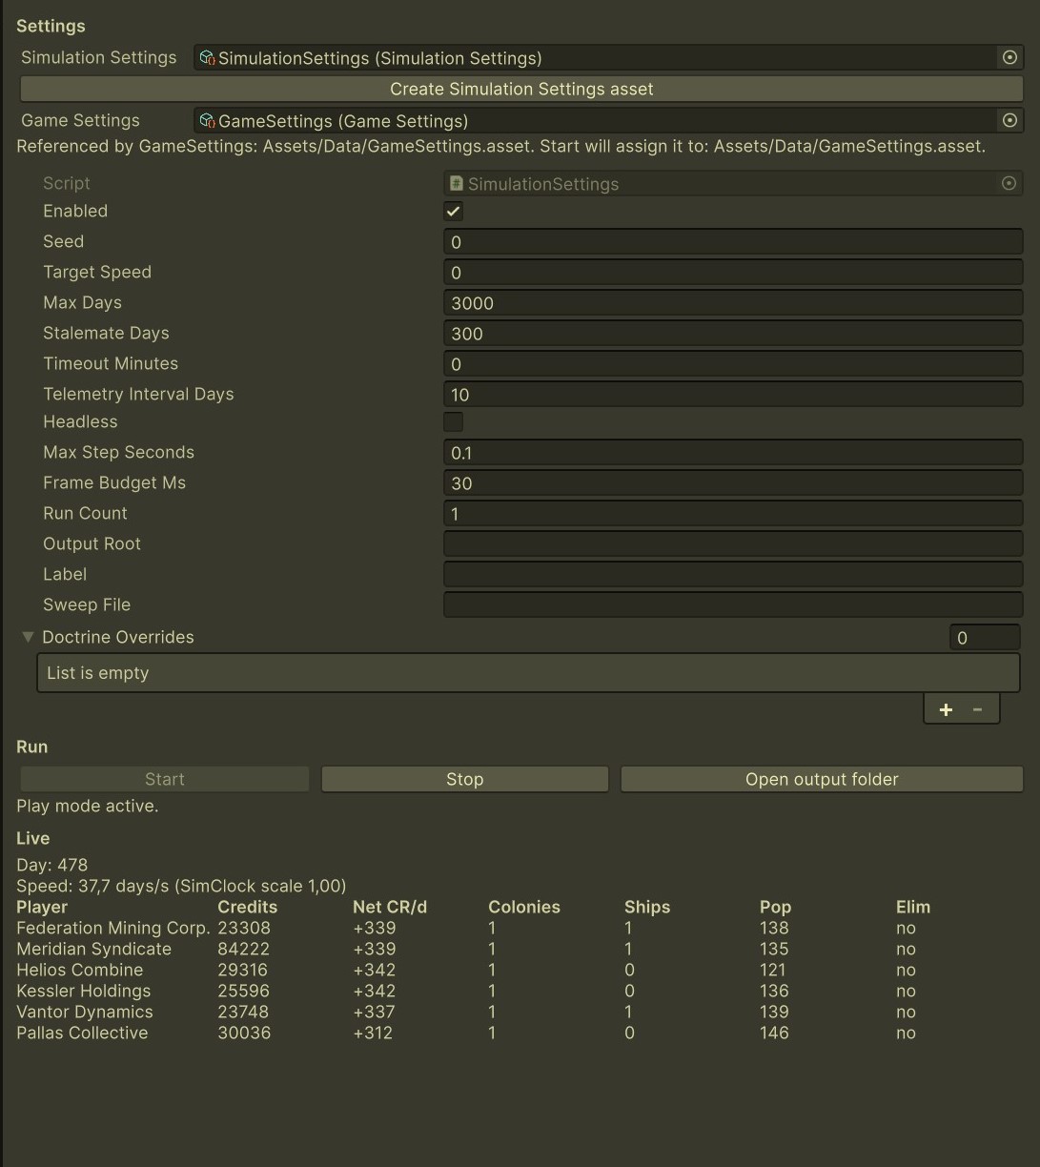
Task: Click 'Vantor Dynamics' player name
Action: tap(84, 1012)
